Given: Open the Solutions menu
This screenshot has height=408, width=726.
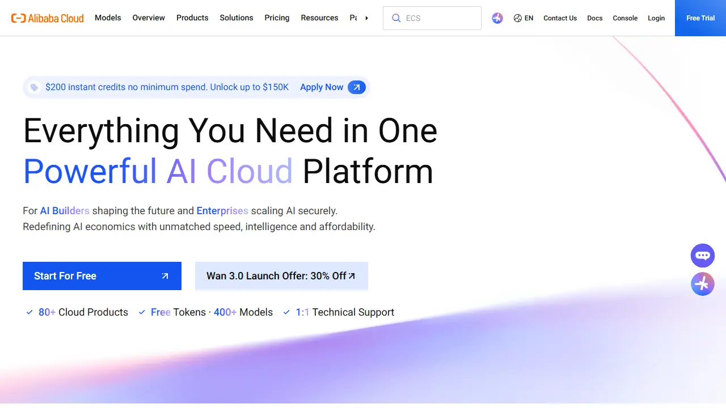Looking at the screenshot, I should [x=237, y=18].
